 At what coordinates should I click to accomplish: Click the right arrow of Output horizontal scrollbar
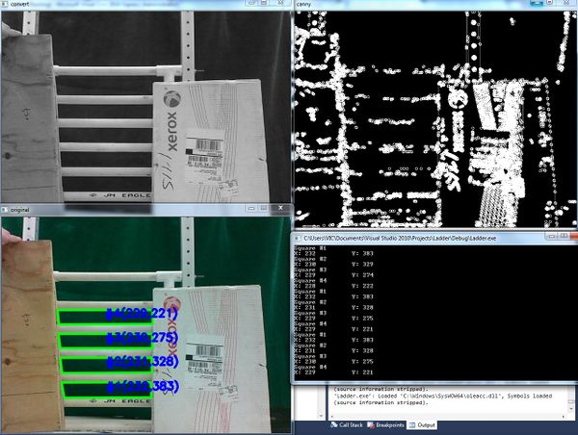pyautogui.click(x=564, y=416)
